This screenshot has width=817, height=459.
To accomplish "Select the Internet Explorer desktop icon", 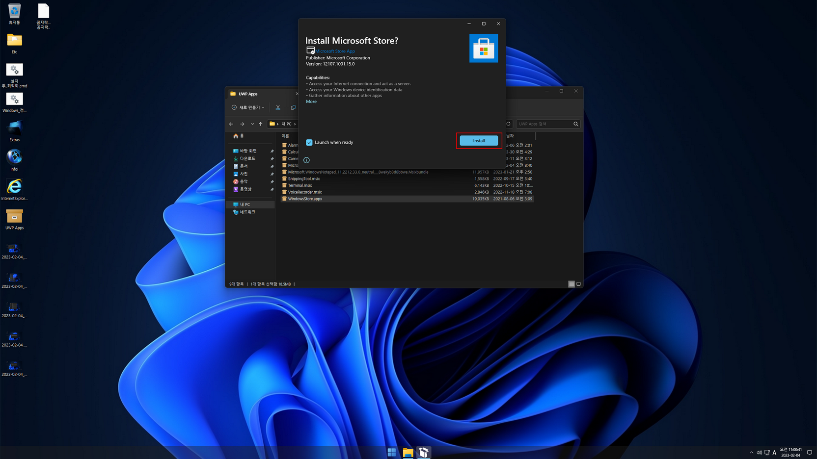I will point(14,190).
